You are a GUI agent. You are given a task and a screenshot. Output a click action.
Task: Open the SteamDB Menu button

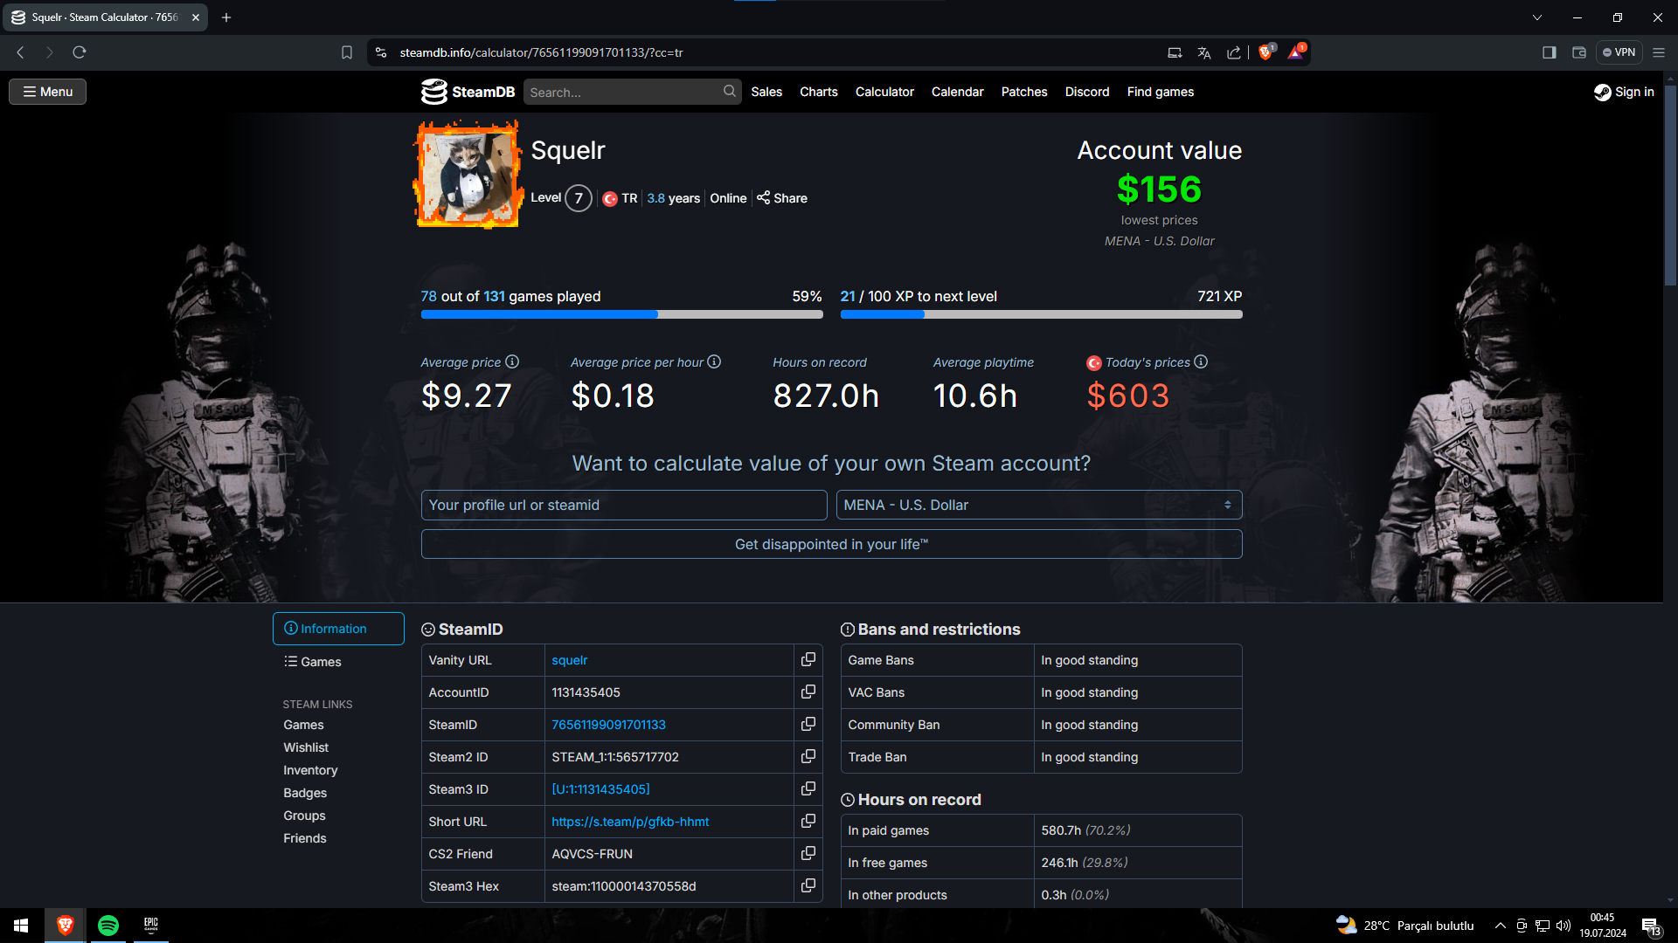point(47,92)
